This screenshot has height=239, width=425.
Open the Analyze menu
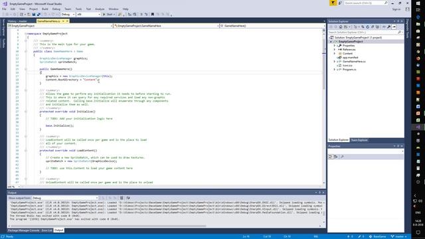tap(100, 9)
